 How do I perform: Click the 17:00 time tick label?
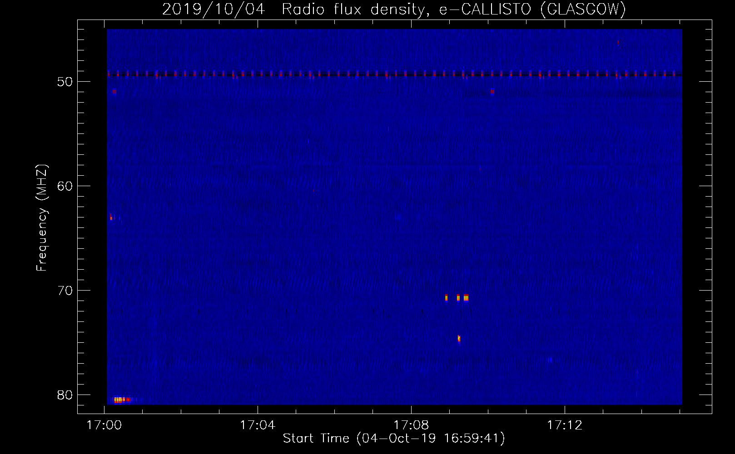[104, 425]
